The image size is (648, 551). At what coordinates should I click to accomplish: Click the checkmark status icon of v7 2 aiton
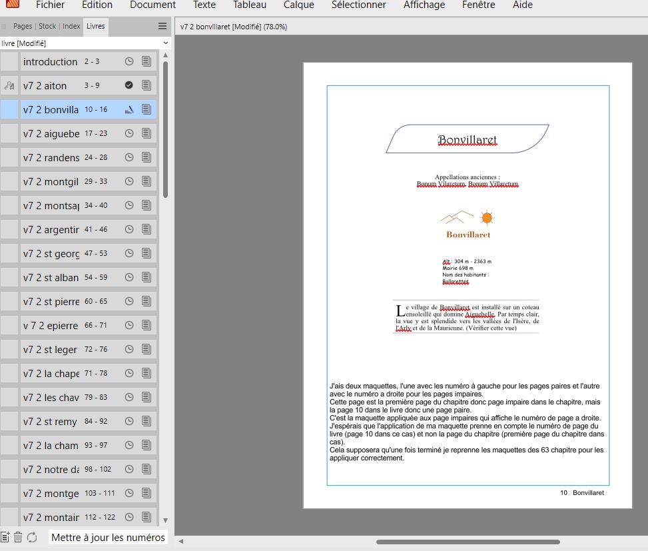(x=129, y=85)
